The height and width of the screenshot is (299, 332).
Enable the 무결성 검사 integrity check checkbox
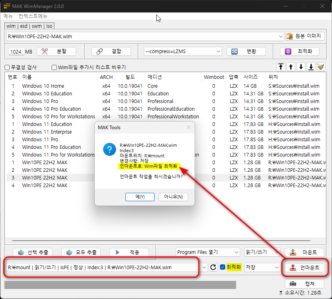tap(7, 68)
